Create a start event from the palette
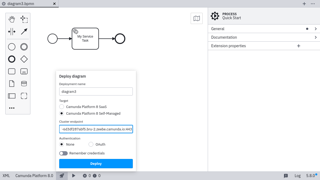Image resolution: width=320 pixels, height=180 pixels. (12, 47)
